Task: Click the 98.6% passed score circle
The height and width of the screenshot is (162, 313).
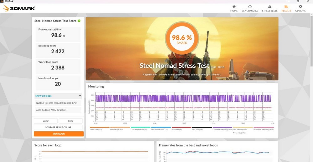Action: point(182,39)
